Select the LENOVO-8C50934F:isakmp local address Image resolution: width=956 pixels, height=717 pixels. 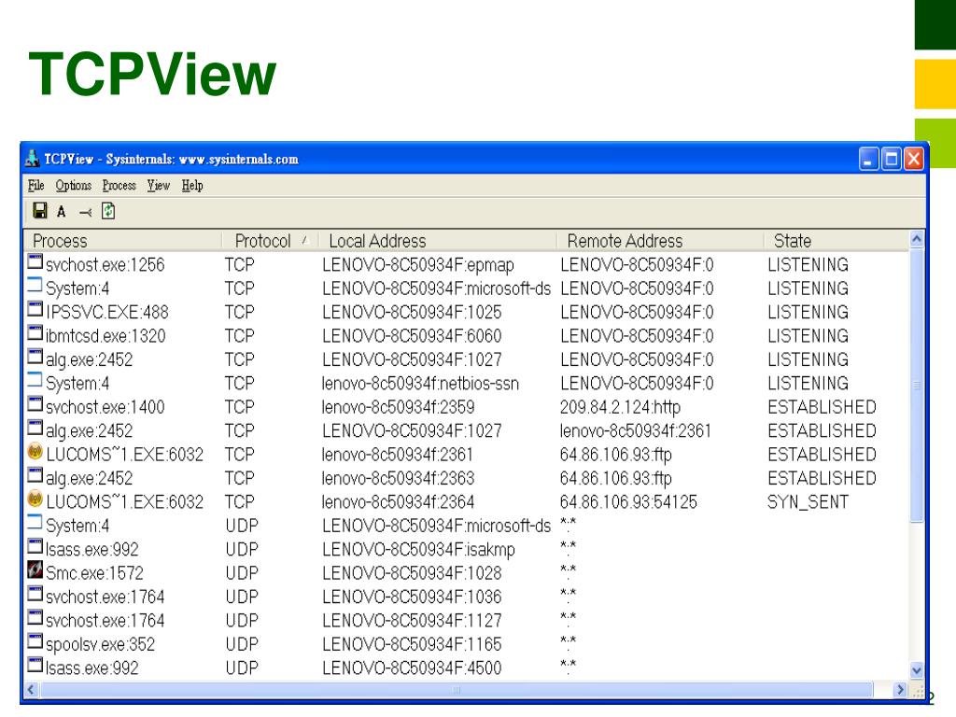[x=419, y=549]
